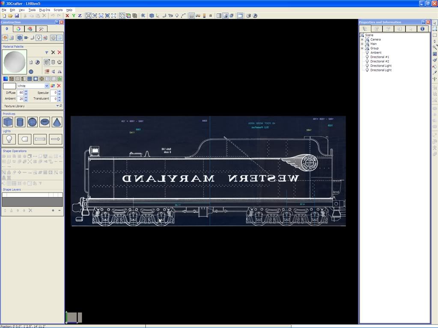Add a cylinder primitive

(20, 122)
